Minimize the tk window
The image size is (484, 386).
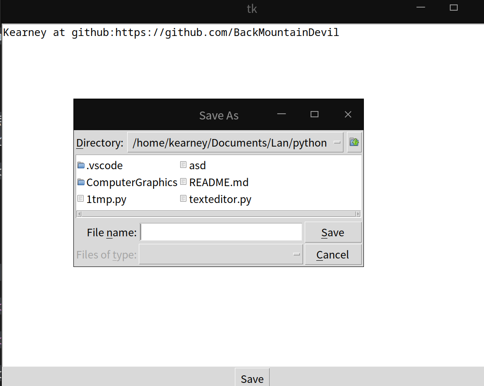pyautogui.click(x=421, y=8)
